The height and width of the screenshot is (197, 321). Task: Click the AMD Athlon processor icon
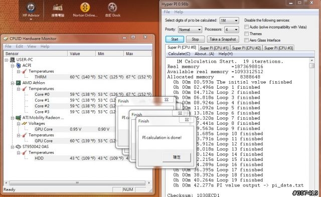[19, 83]
